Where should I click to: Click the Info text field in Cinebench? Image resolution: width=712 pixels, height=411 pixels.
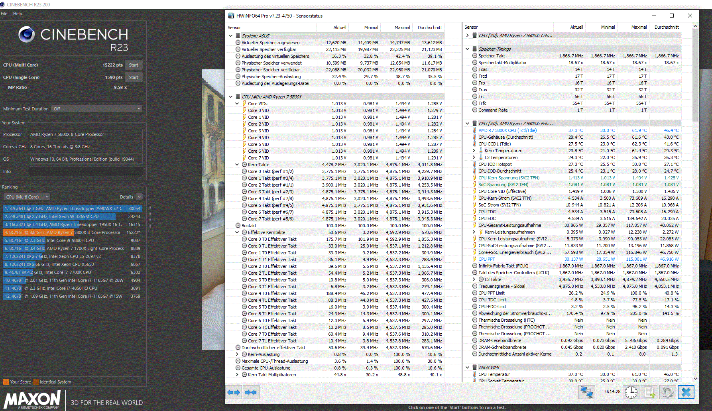(86, 171)
